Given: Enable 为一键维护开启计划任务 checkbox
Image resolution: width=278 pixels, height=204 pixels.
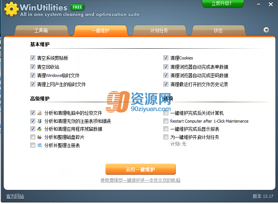Looking at the screenshot, I should tap(166, 137).
